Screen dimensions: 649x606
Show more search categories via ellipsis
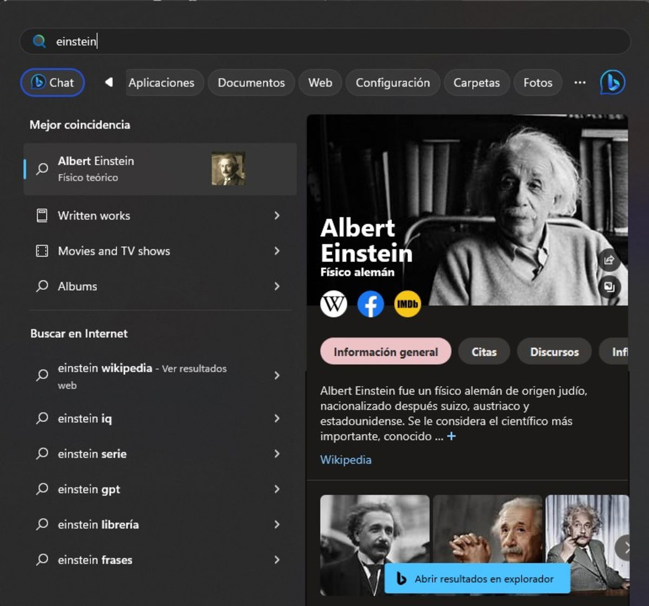point(580,82)
